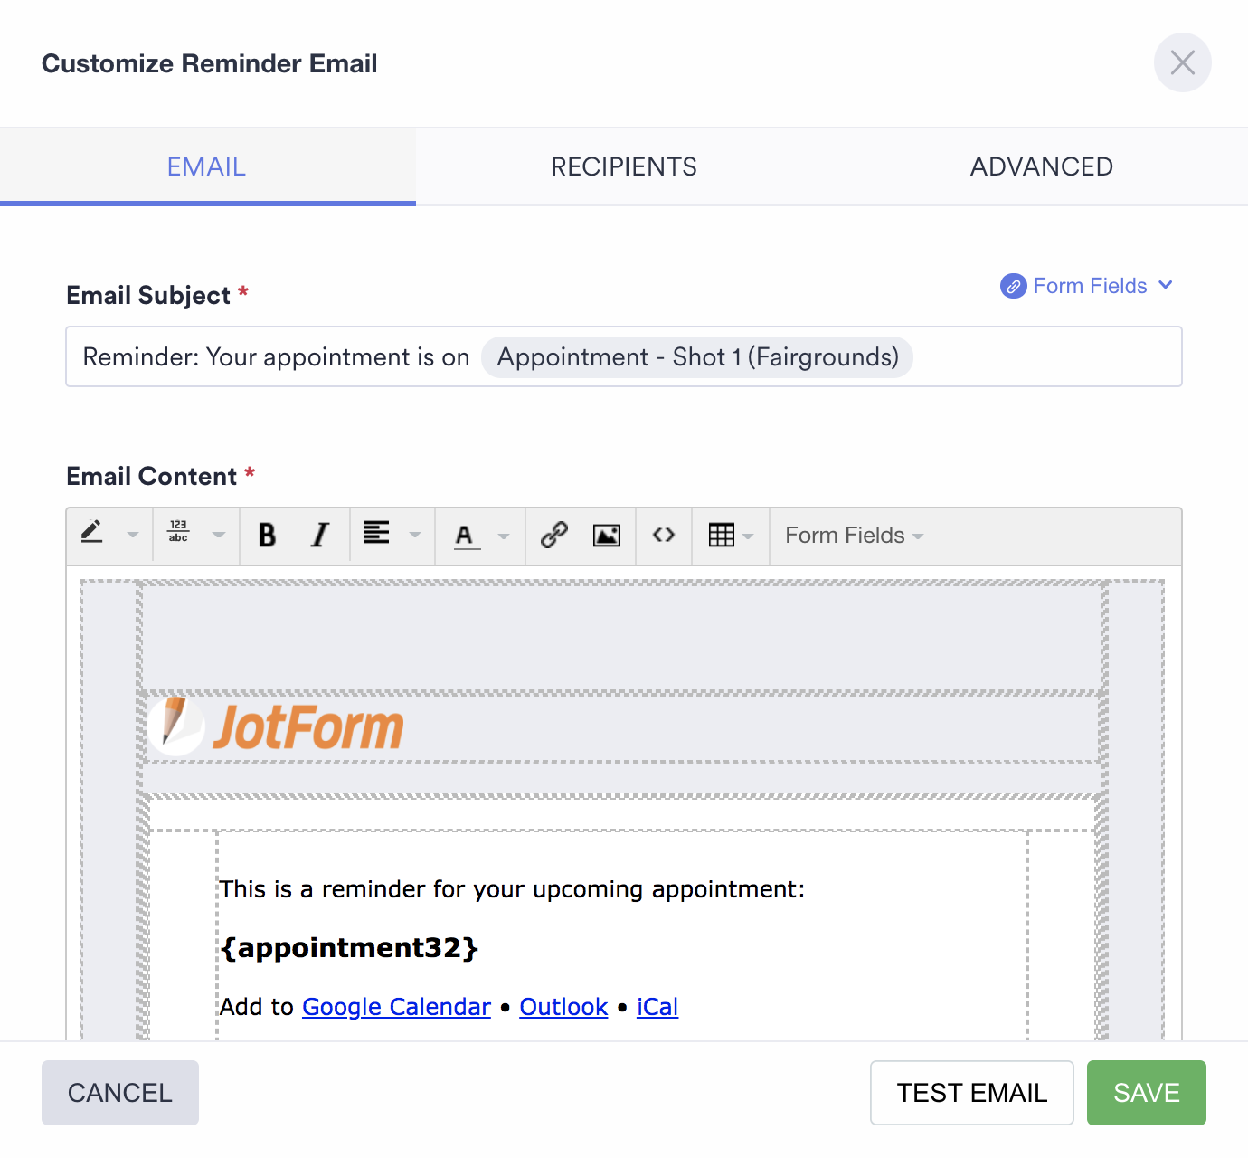Click the green Save button
This screenshot has width=1248, height=1158.
coord(1146,1093)
